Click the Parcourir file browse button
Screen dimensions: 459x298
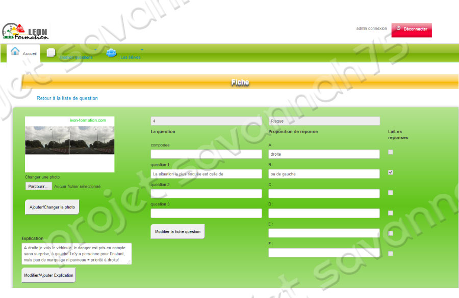click(38, 187)
